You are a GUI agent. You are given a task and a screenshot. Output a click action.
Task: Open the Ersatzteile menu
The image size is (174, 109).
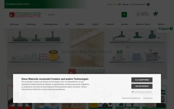110,24
